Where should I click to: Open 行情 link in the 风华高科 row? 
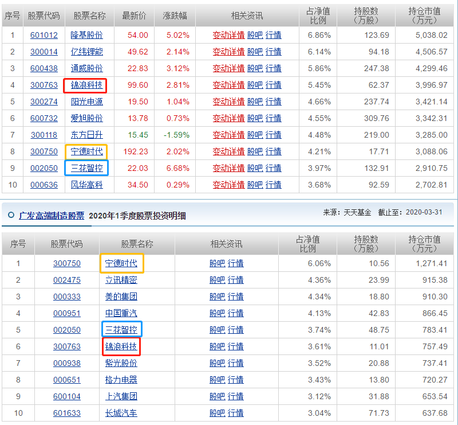pyautogui.click(x=274, y=185)
